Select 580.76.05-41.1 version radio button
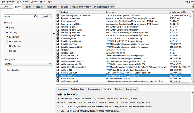Viewport: 194px width, 113px height. (x=58, y=107)
